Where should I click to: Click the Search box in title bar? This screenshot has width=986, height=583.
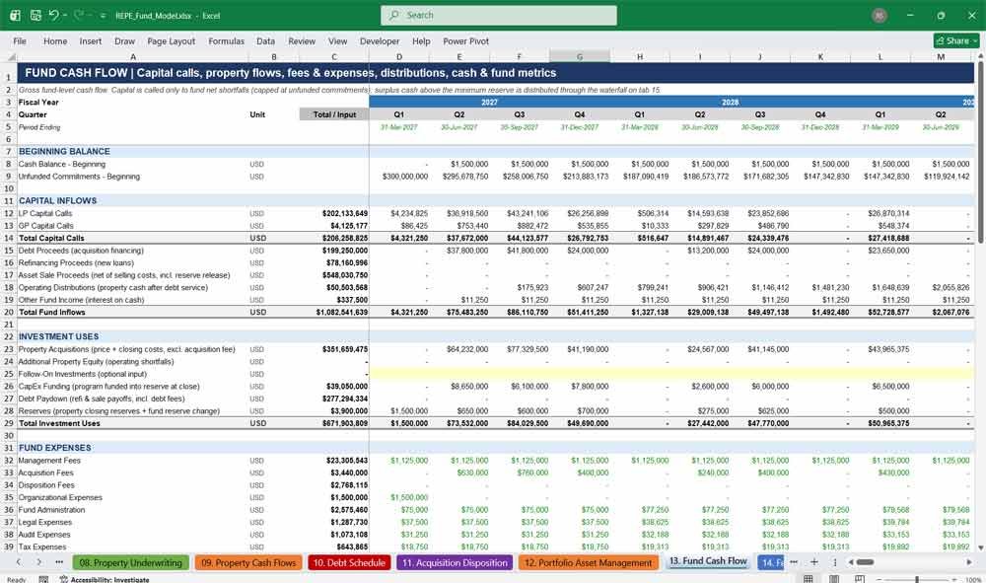(x=499, y=15)
